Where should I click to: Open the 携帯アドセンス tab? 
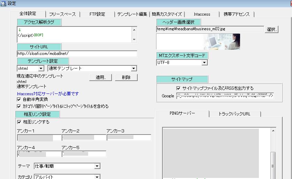[237, 14]
